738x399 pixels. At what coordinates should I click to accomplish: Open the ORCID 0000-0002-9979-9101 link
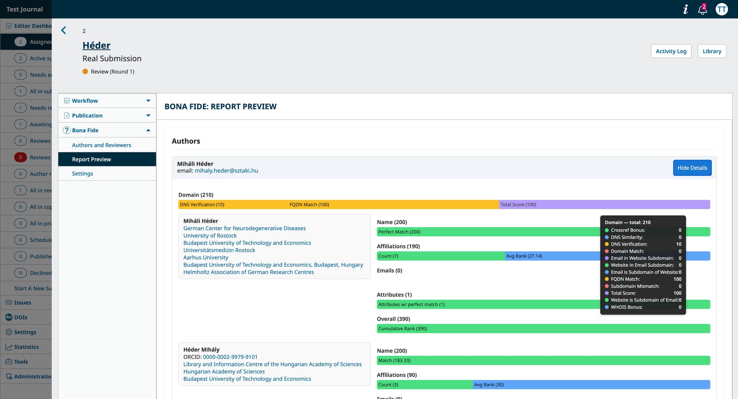pyautogui.click(x=230, y=357)
